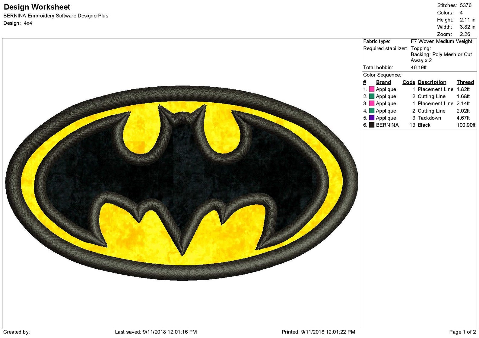Click the Height value 2.11 in
The width and height of the screenshot is (479, 338).
pyautogui.click(x=468, y=20)
